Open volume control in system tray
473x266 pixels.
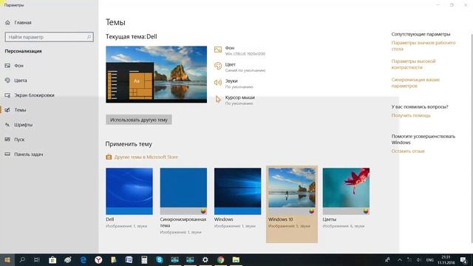(419, 259)
